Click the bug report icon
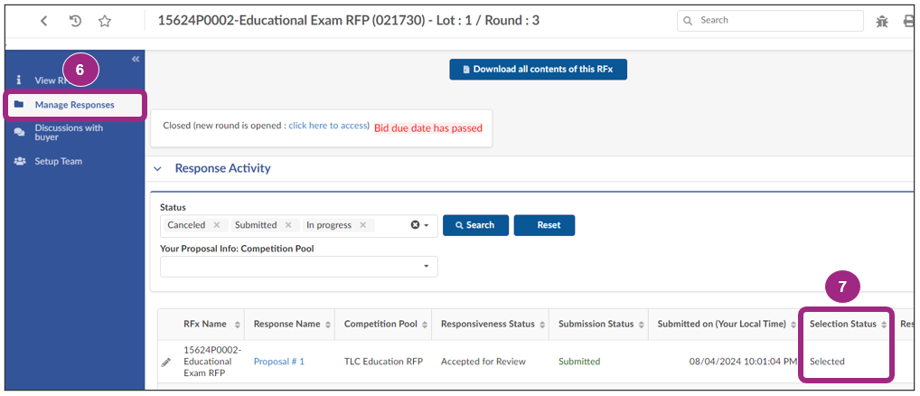This screenshot has width=920, height=396. 882,21
